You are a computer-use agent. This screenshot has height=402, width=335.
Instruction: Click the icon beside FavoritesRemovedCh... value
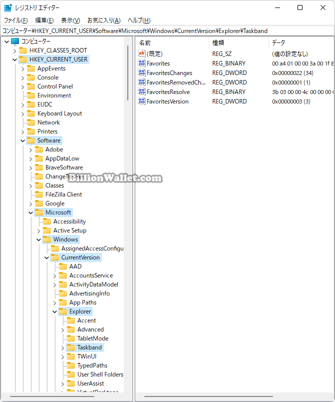[141, 82]
